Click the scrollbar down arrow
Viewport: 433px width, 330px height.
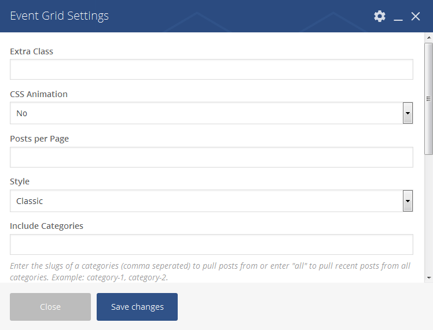[x=428, y=277]
